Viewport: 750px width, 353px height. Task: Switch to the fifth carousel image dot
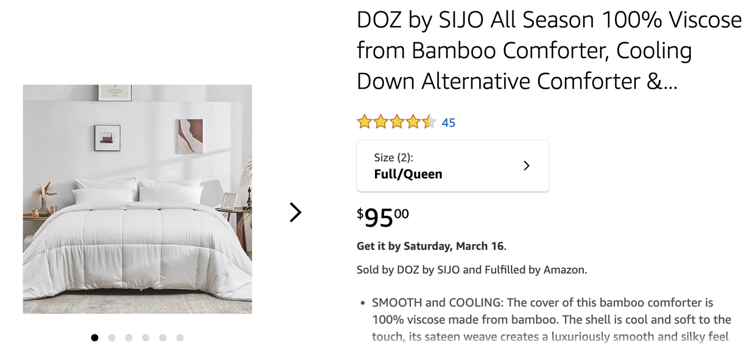pyautogui.click(x=163, y=338)
